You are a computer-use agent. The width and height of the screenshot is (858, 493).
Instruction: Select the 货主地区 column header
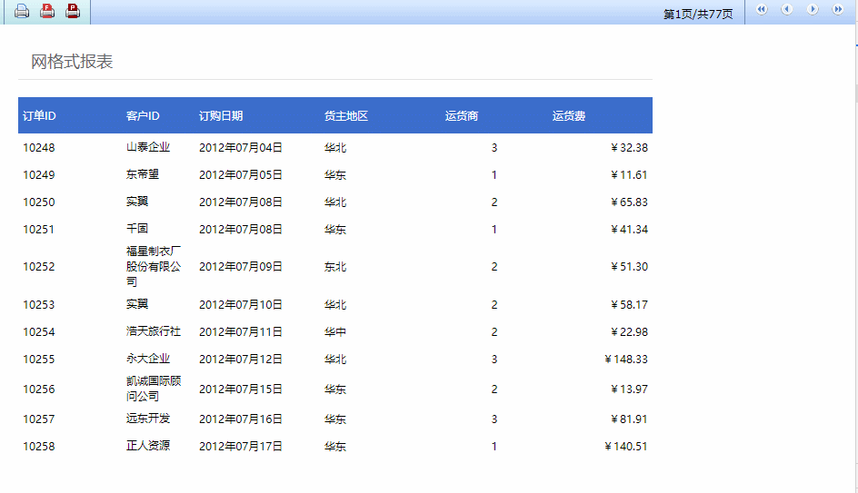346,116
